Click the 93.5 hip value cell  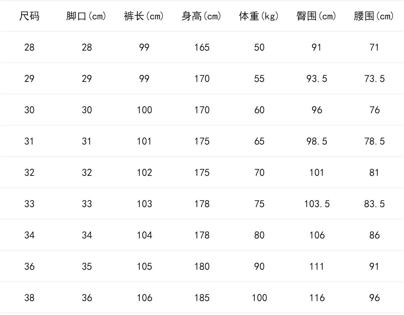pos(317,79)
